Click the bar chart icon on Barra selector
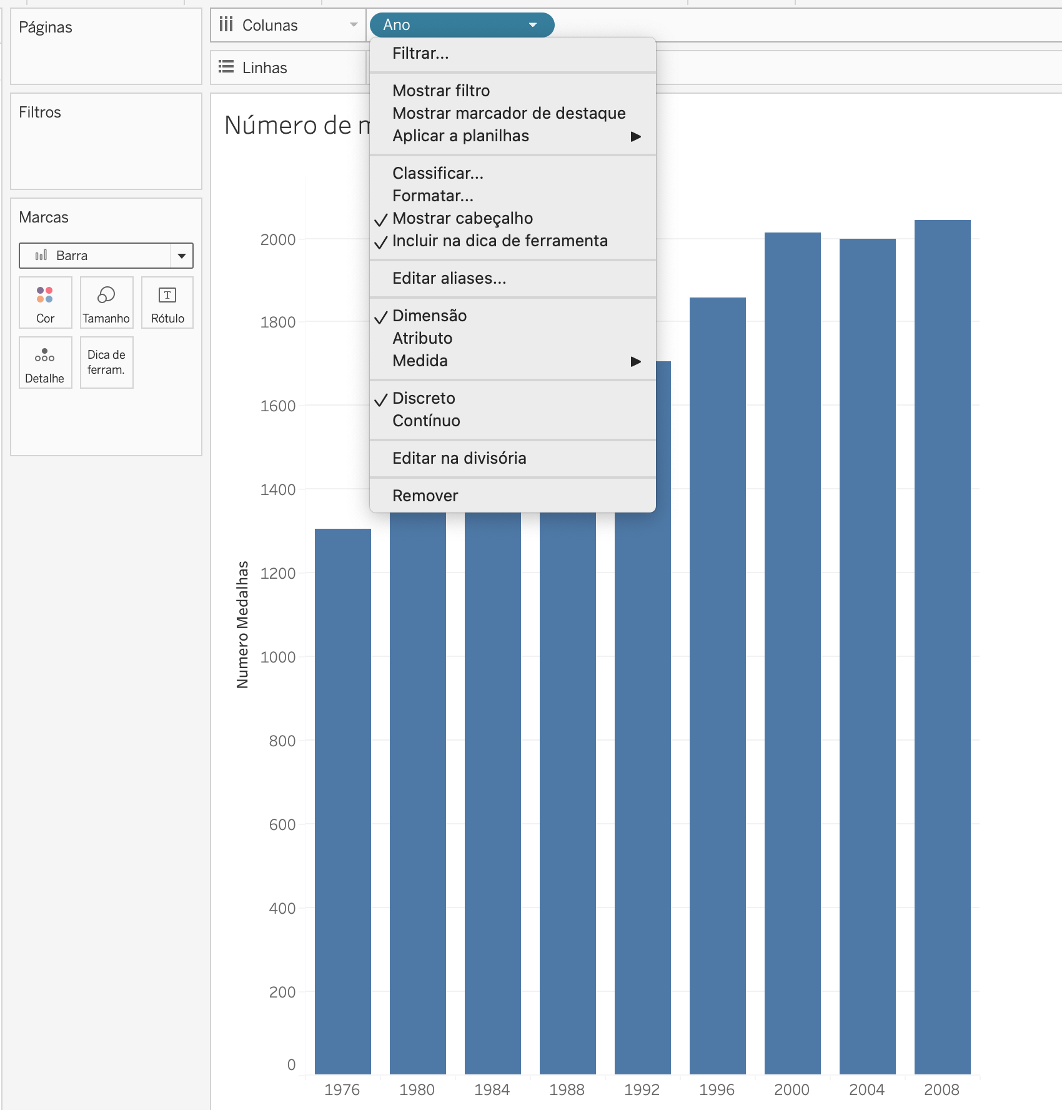Viewport: 1062px width, 1110px height. pyautogui.click(x=41, y=255)
